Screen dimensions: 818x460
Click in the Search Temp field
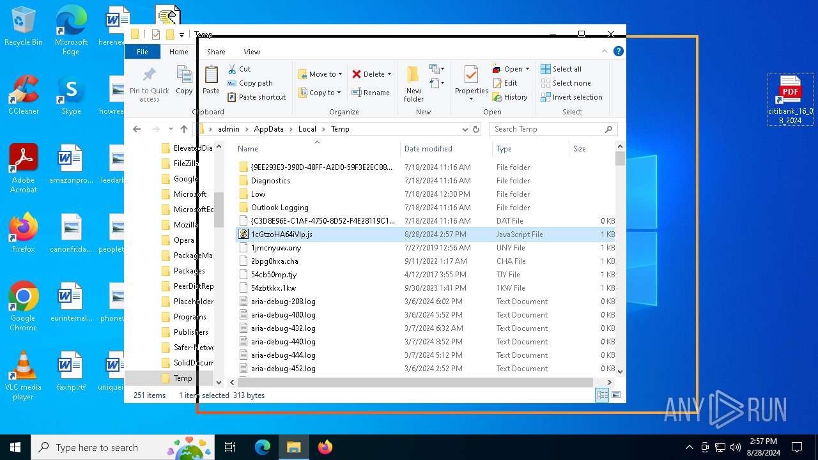pos(553,129)
